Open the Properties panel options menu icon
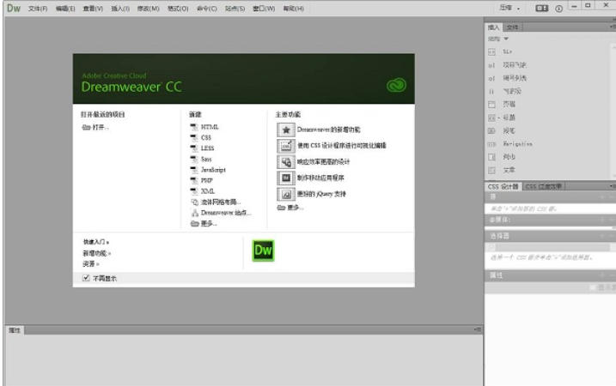 tap(477, 330)
